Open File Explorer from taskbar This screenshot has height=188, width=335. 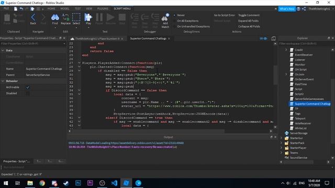(x=30, y=183)
